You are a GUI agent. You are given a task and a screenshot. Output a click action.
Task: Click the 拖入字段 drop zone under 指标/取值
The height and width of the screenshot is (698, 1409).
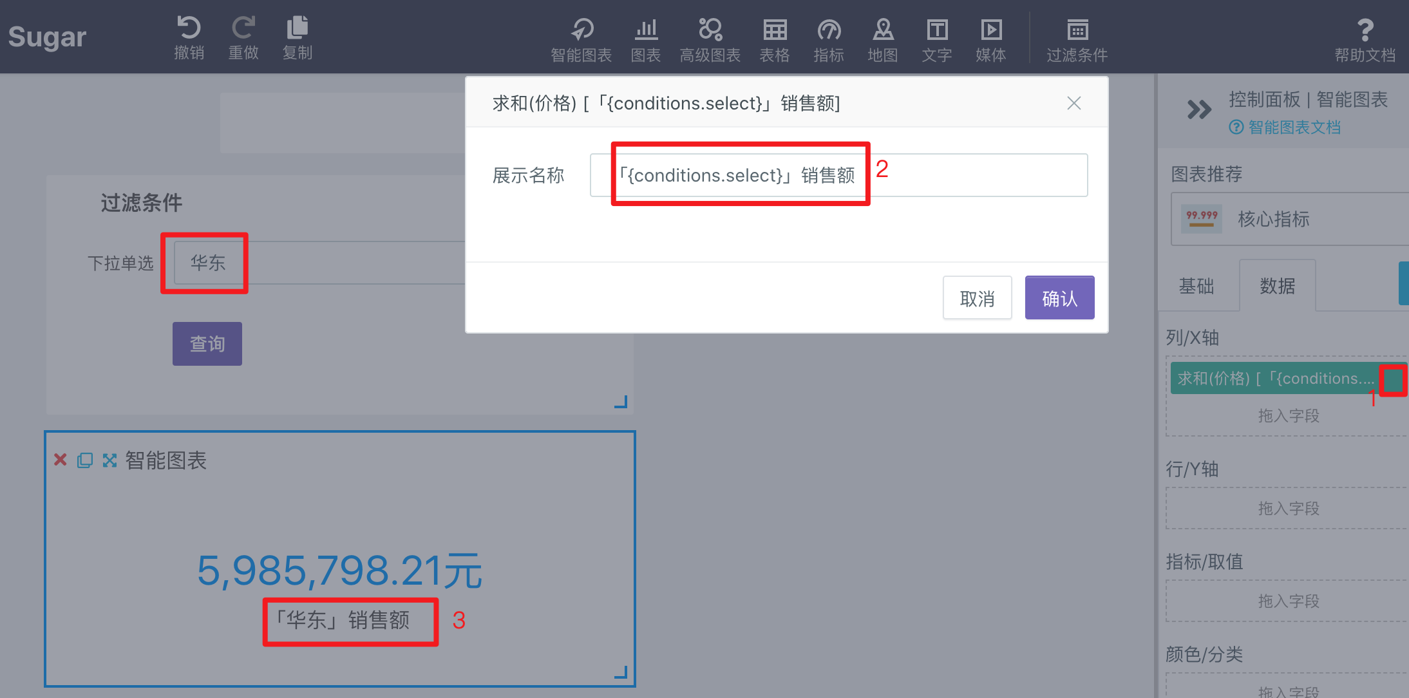pos(1288,601)
